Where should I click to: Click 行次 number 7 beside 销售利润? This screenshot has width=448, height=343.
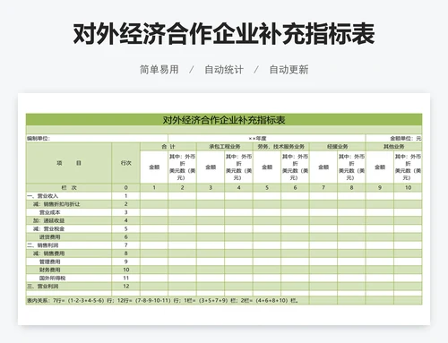[125, 245]
